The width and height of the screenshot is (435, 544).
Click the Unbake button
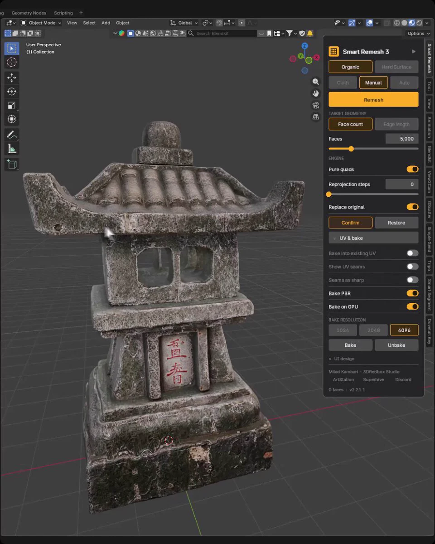point(396,345)
